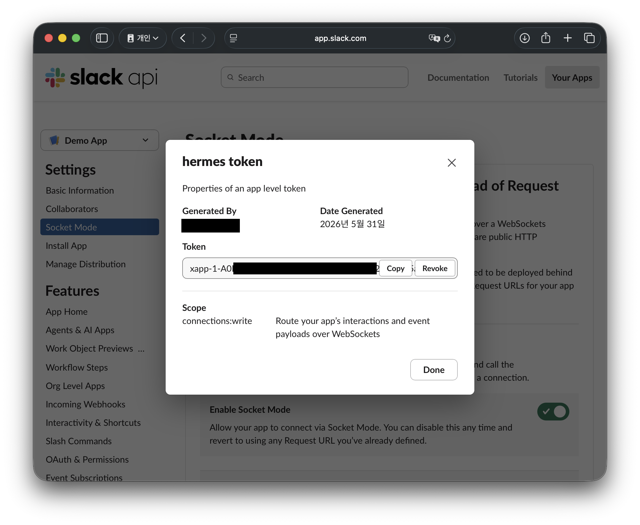
Task: Open Documentation link
Action: (x=458, y=78)
